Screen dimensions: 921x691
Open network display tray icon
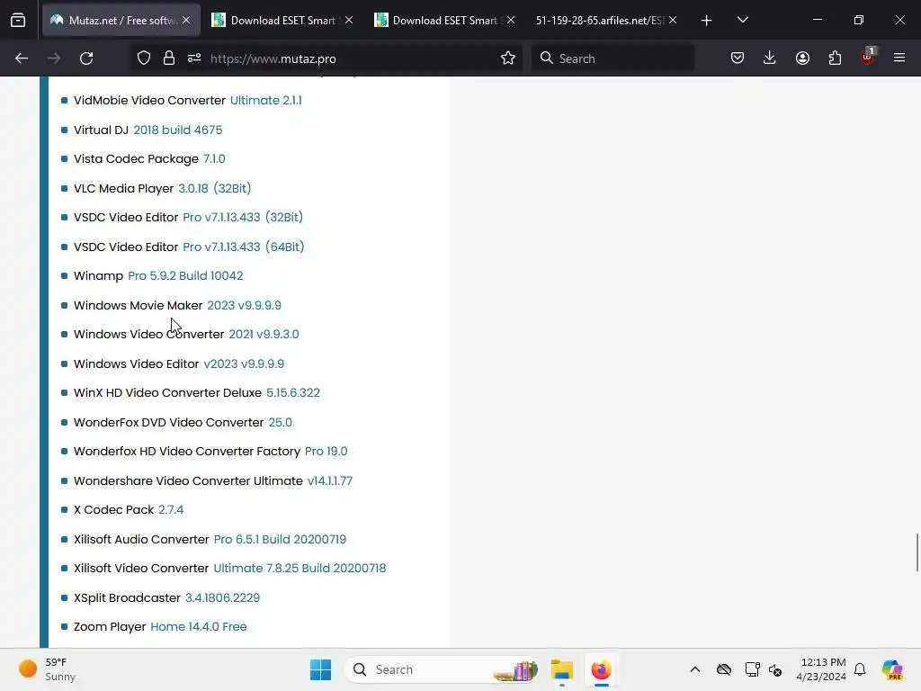tap(752, 669)
